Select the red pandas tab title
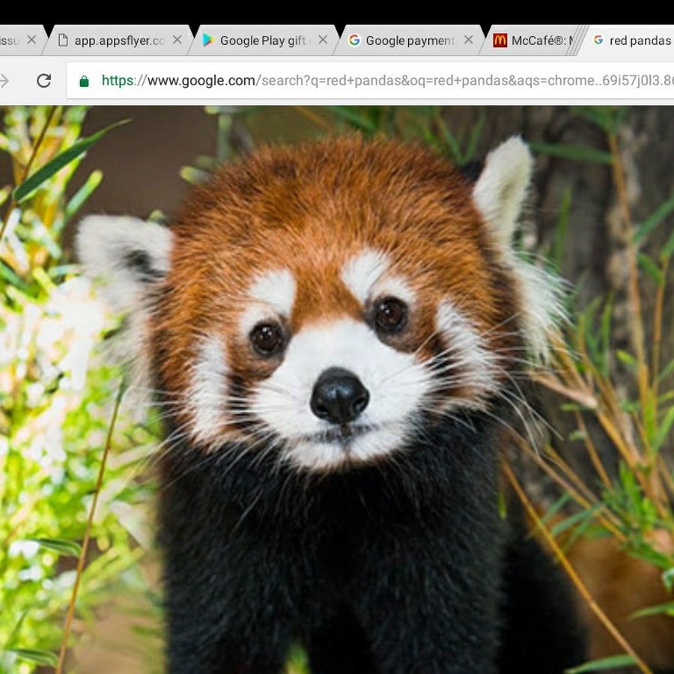The width and height of the screenshot is (674, 674). pos(640,40)
